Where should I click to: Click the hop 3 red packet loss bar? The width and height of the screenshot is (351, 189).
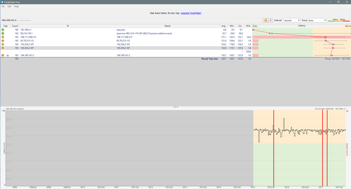[301, 37]
